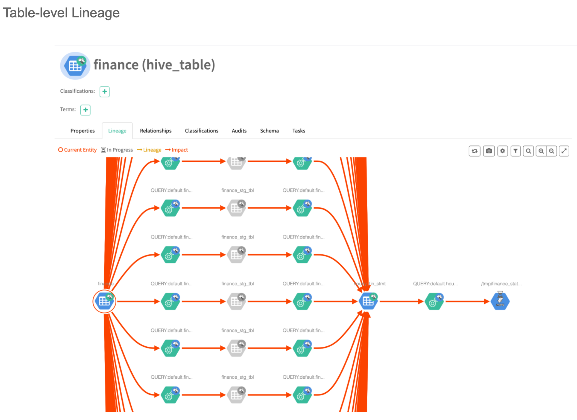The height and width of the screenshot is (420, 577).
Task: Click the HDFS /tmp/finance_stat node
Action: (500, 301)
